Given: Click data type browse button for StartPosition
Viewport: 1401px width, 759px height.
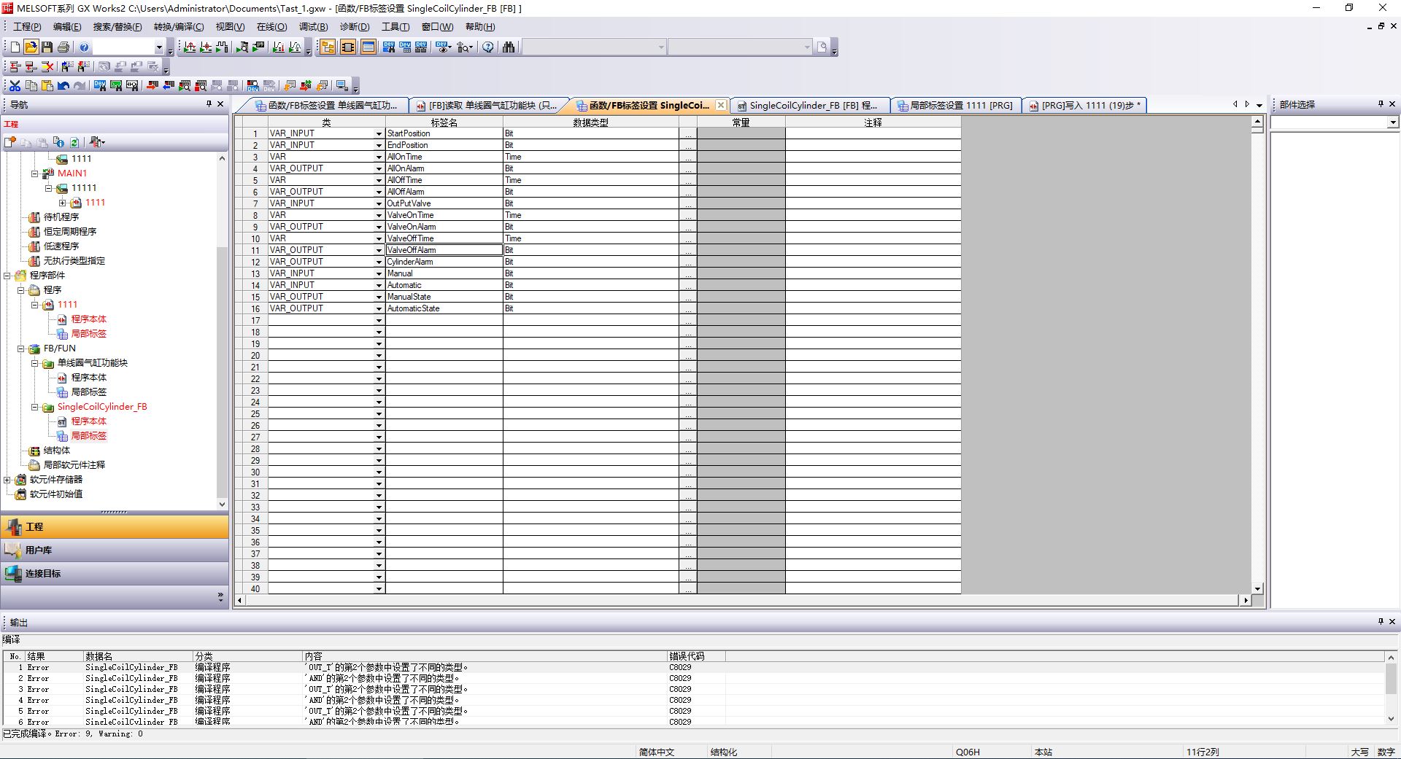Looking at the screenshot, I should (687, 134).
